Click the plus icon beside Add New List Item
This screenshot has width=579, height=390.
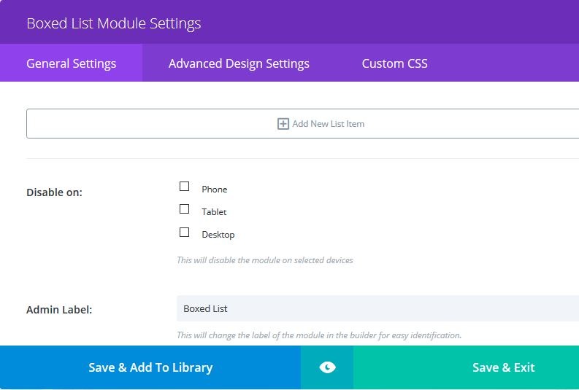(x=283, y=124)
